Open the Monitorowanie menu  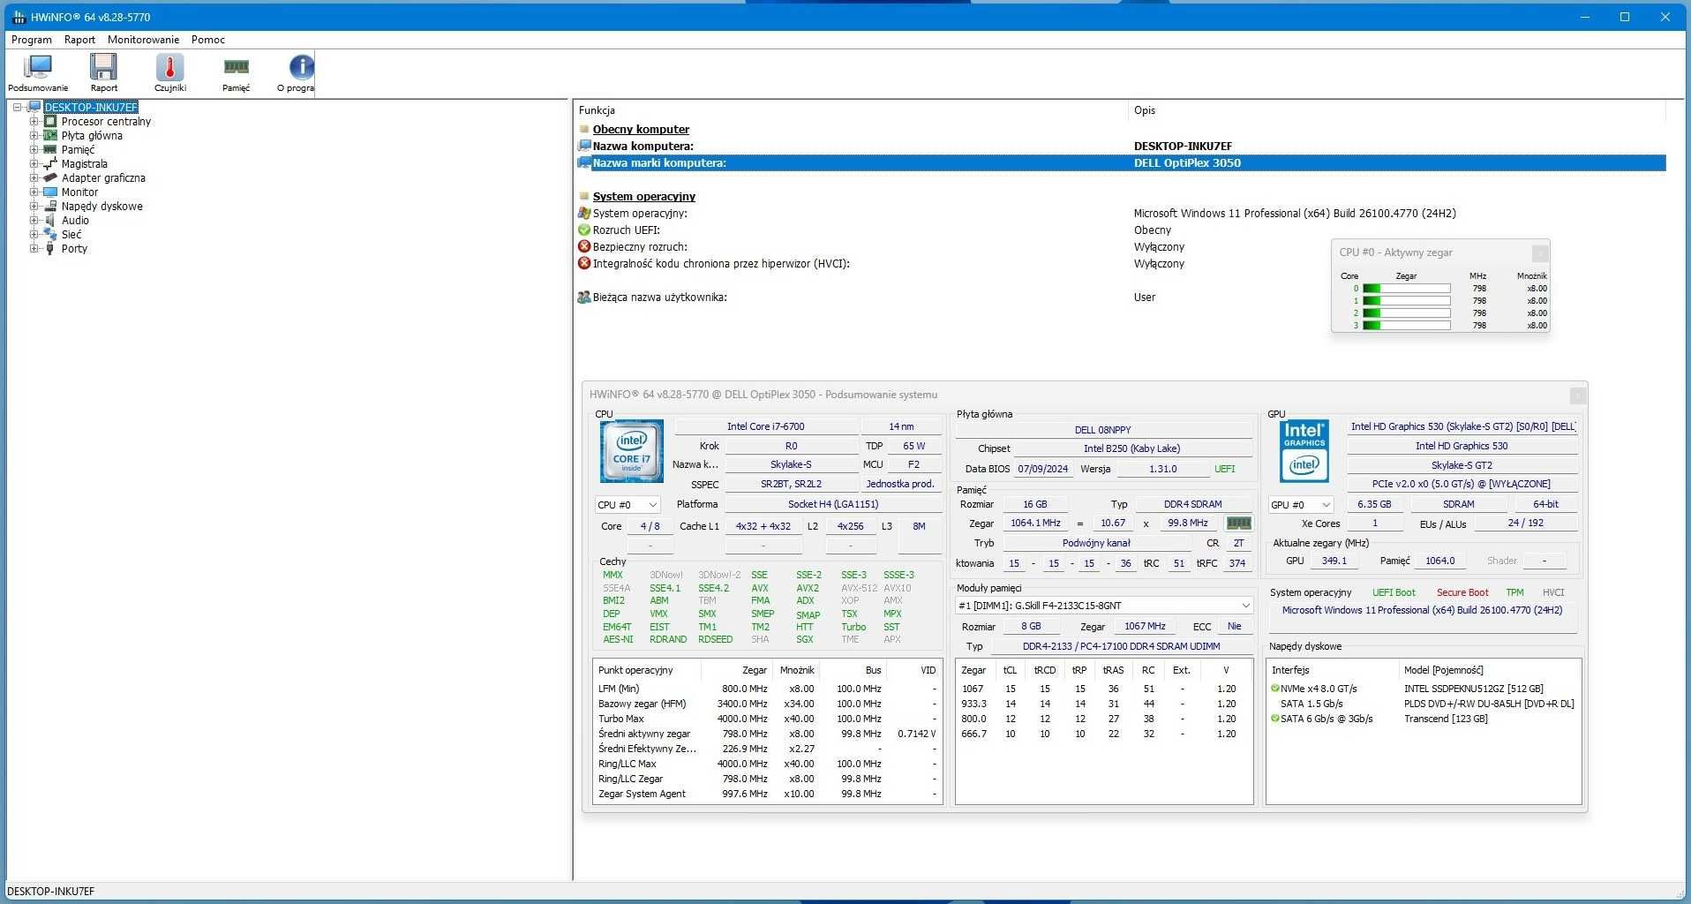point(143,40)
